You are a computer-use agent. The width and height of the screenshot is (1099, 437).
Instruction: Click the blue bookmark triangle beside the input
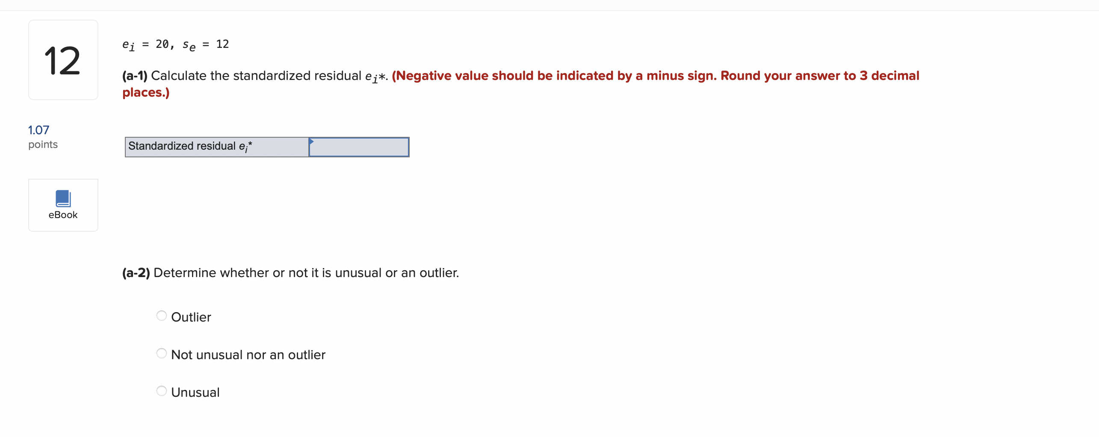312,141
